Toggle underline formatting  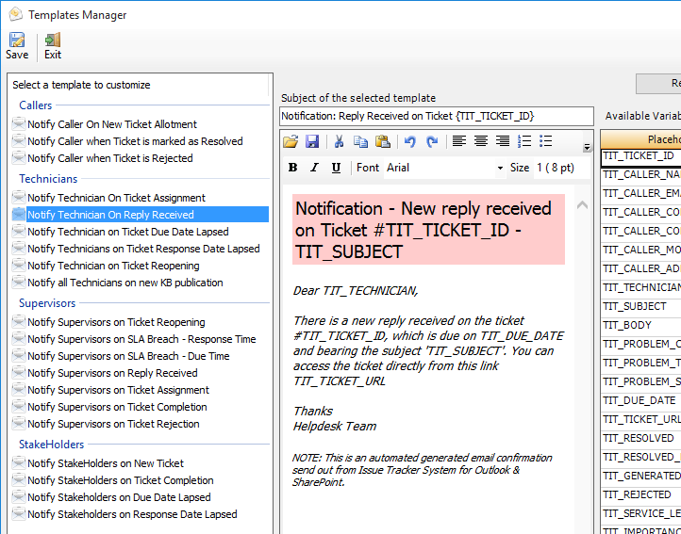click(337, 168)
